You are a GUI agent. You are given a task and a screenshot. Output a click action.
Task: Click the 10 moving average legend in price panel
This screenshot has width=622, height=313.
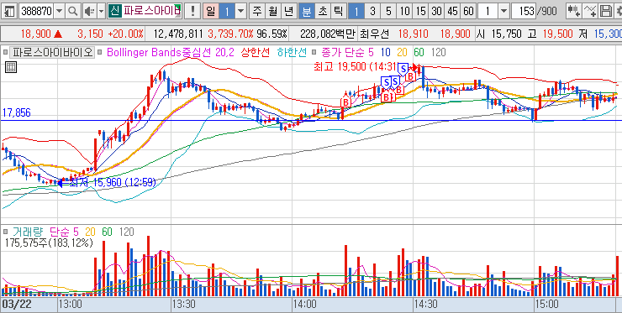click(385, 52)
